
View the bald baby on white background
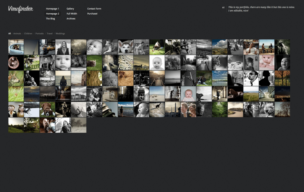pyautogui.click(x=157, y=63)
